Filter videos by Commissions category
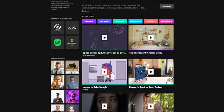The image size is (224, 112). point(167,21)
